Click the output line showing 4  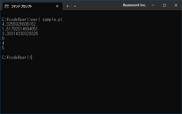coord(3,43)
